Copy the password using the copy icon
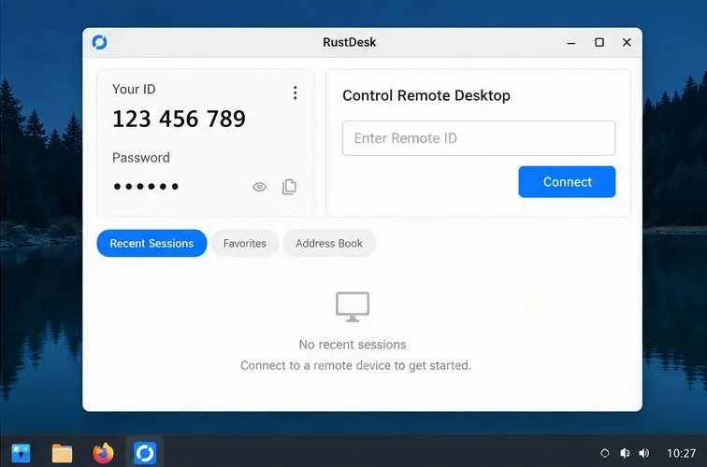Viewport: 707px width, 467px height. pyautogui.click(x=289, y=187)
